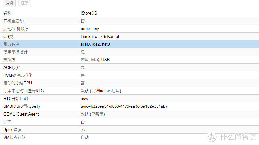Select the 热插拔 hotplug row
This screenshot has height=145, width=259.
pyautogui.click(x=129, y=60)
